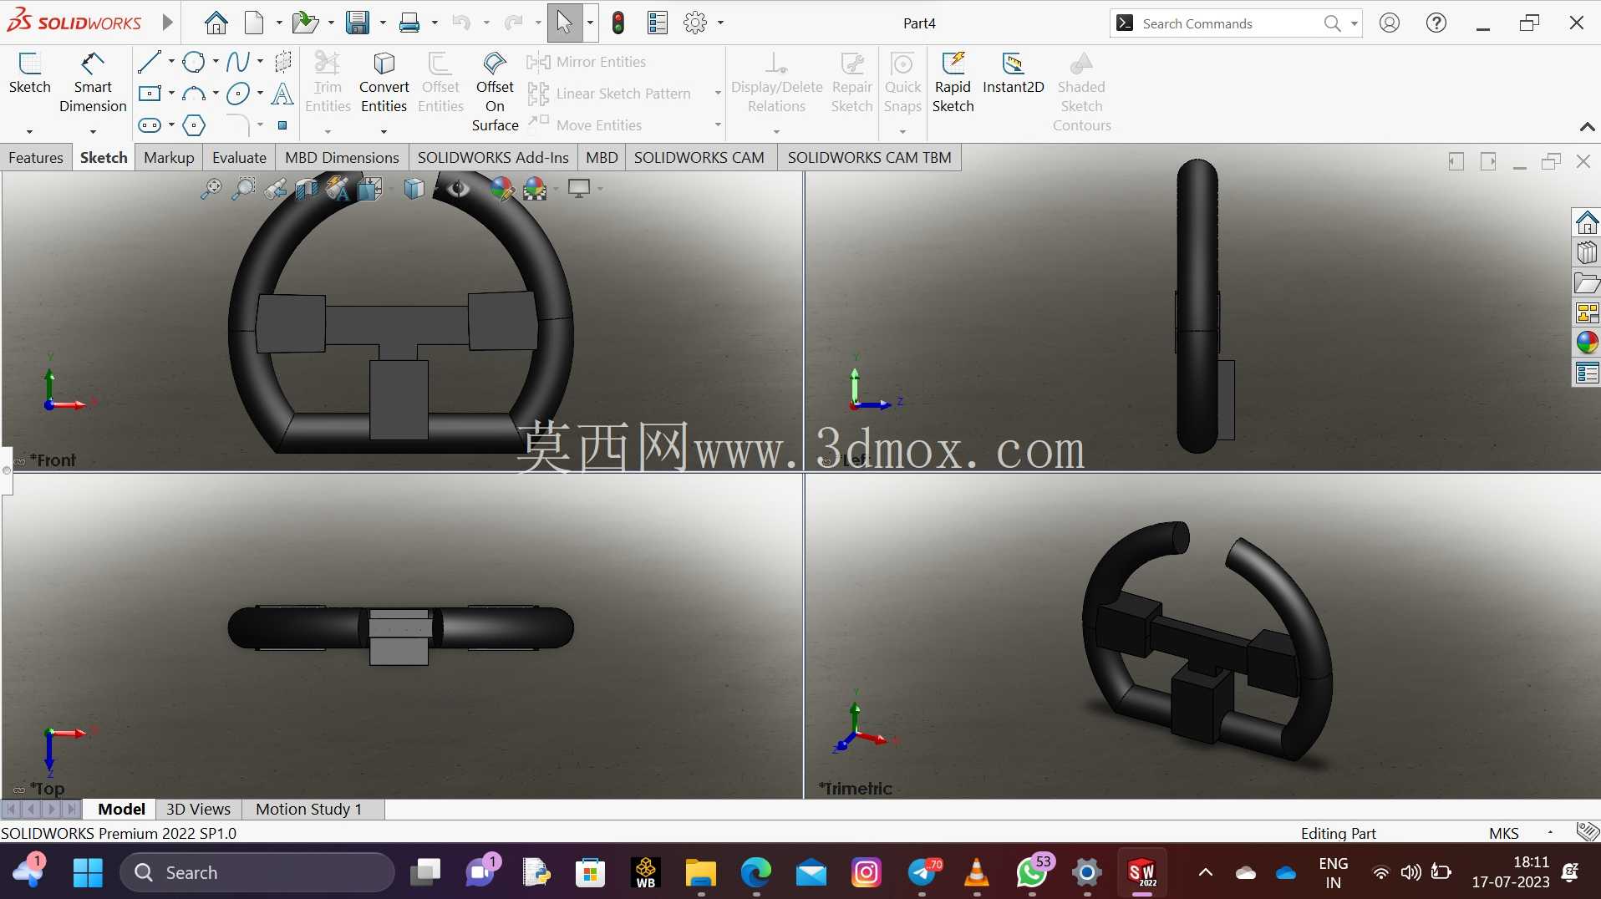Screen dimensions: 1601x899
Task: Switch to the Evaluate tab
Action: point(239,157)
